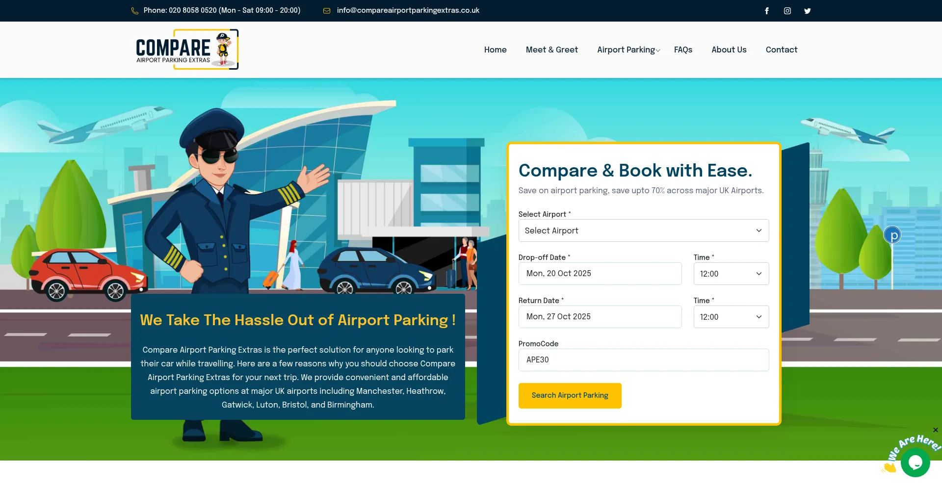
Task: Open the Drop-off Time dropdown
Action: tap(731, 274)
